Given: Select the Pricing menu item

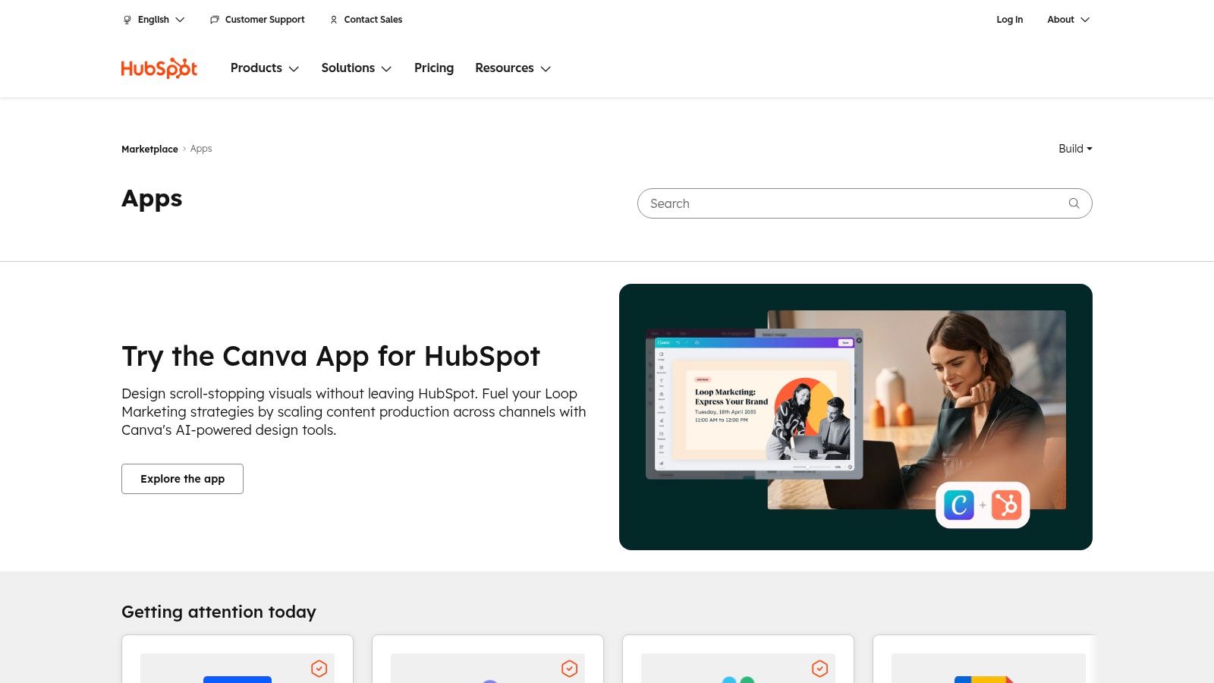Looking at the screenshot, I should click(433, 68).
